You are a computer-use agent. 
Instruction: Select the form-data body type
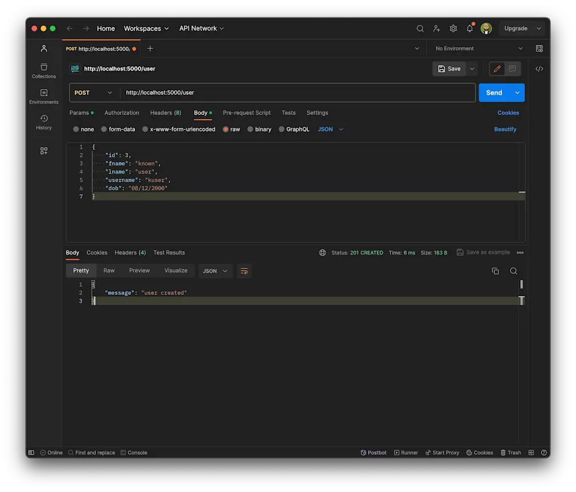pos(118,129)
